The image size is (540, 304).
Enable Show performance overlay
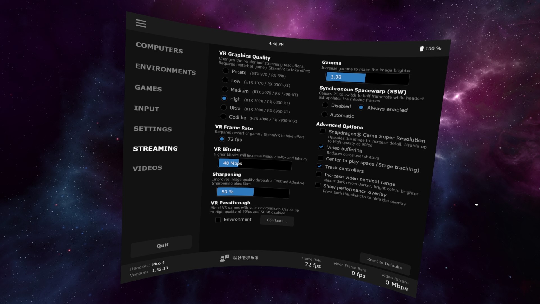pyautogui.click(x=318, y=185)
